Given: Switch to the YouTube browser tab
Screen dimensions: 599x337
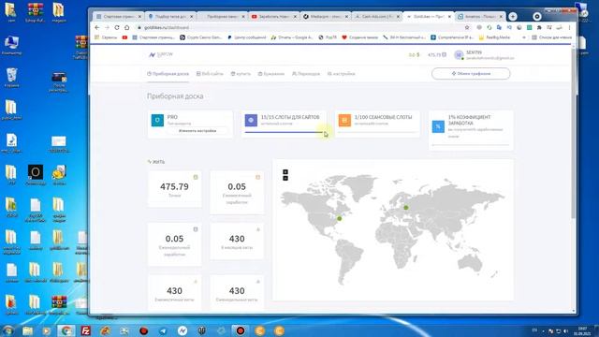Looking at the screenshot, I should 273,17.
